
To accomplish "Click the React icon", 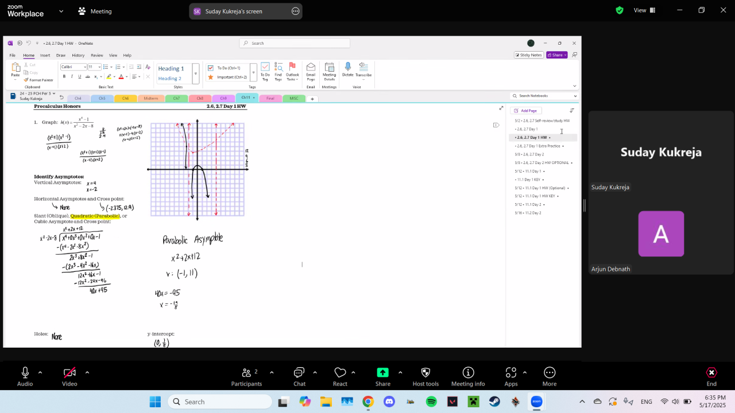I will pyautogui.click(x=340, y=376).
